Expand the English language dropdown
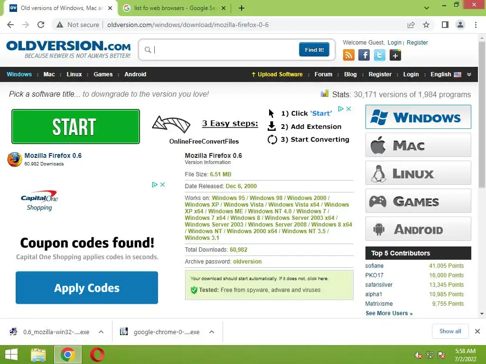This screenshot has width=486, height=364. [446, 74]
